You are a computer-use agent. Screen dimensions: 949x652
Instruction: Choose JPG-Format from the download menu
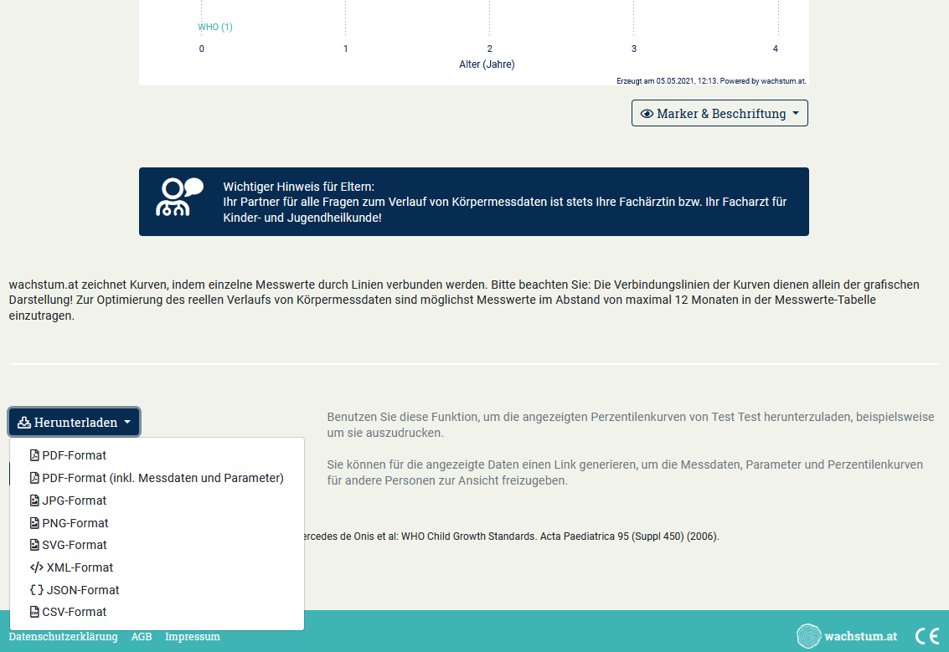(x=75, y=500)
